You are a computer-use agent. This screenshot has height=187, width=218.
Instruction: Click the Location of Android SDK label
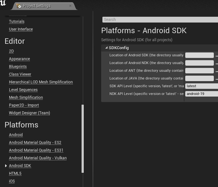coord(146,55)
